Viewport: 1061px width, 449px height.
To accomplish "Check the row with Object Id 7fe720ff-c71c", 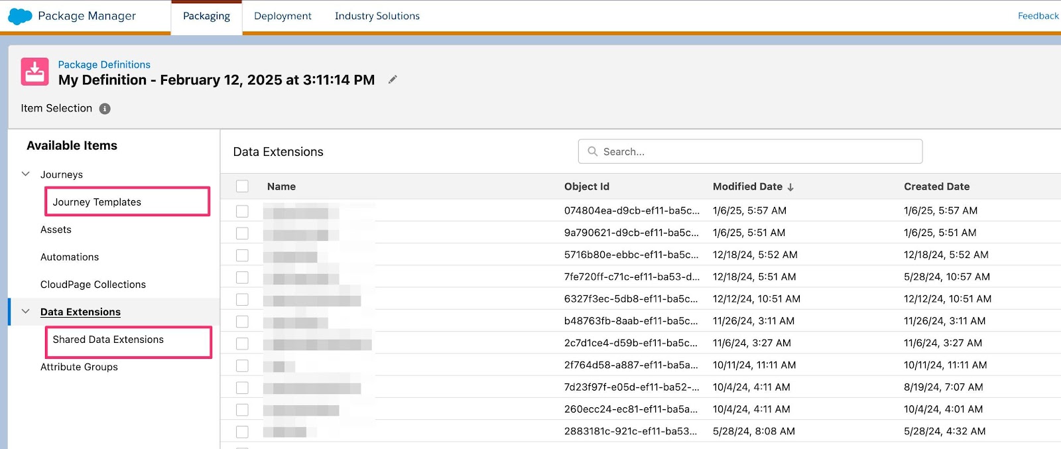I will click(x=242, y=277).
